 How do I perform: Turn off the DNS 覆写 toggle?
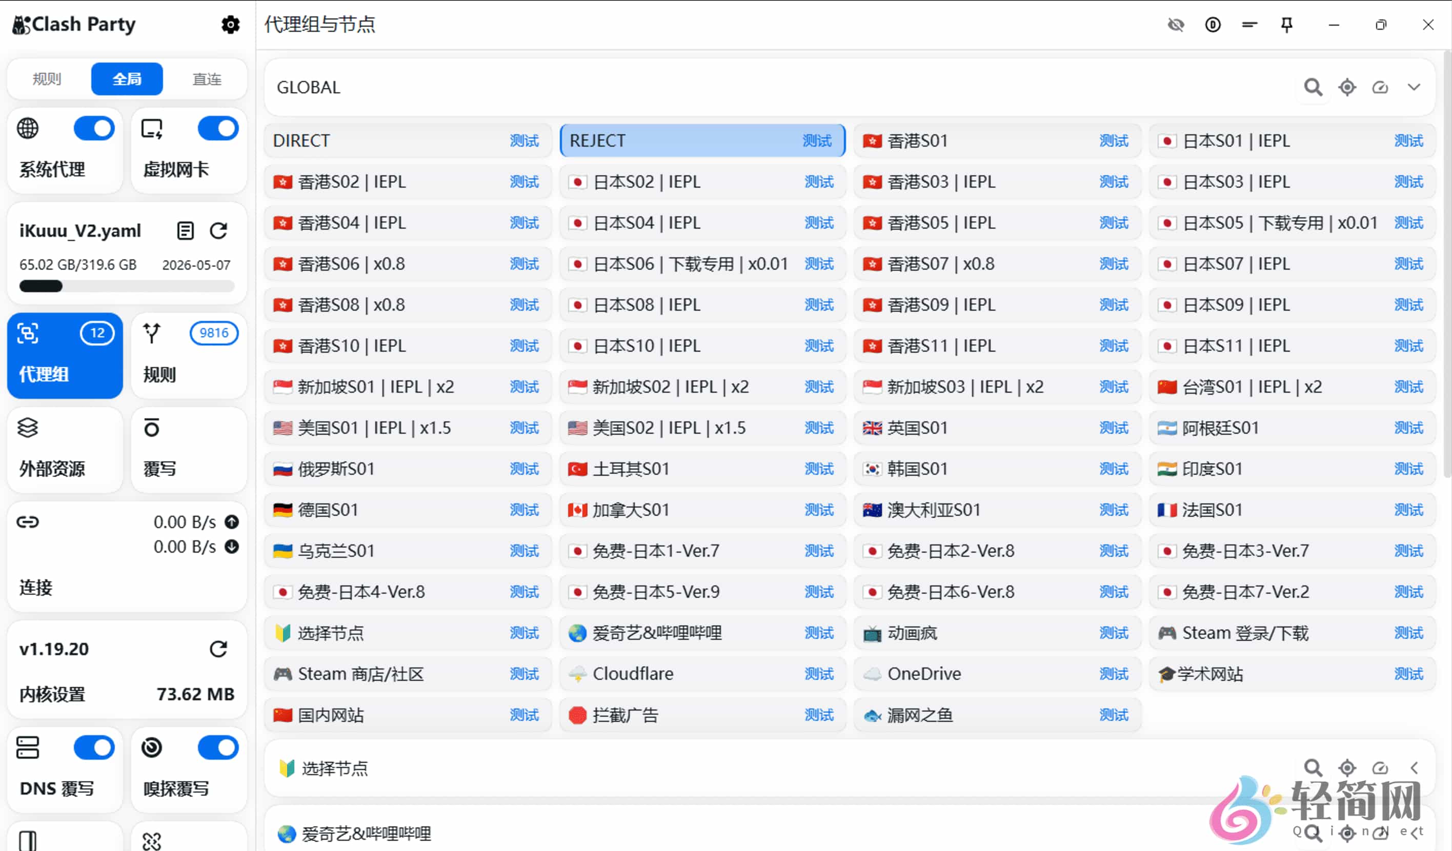(x=94, y=747)
